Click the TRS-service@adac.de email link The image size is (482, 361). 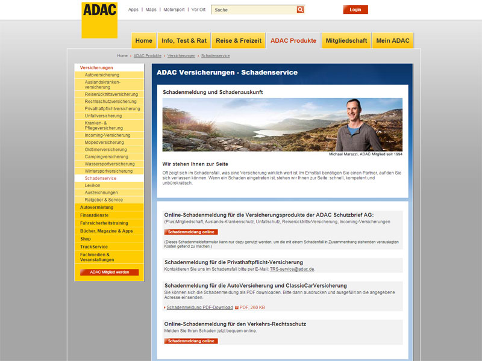click(292, 269)
